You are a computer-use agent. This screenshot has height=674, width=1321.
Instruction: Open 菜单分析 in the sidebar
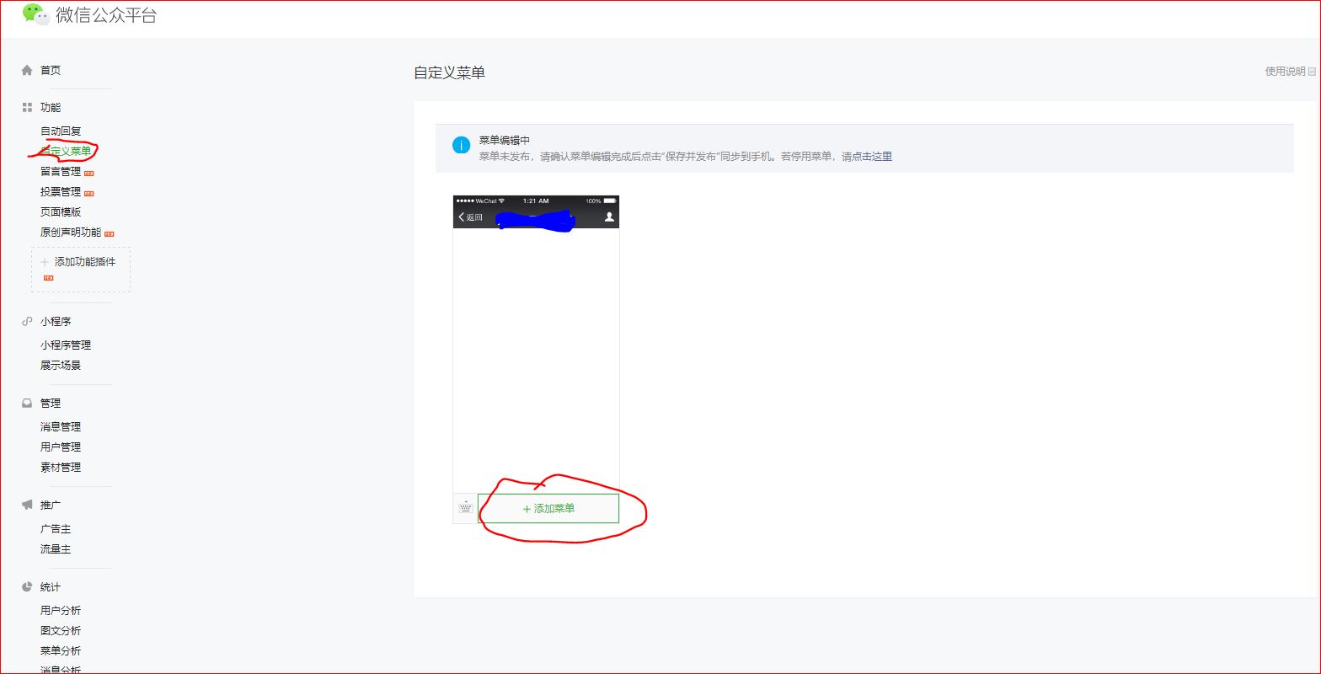pyautogui.click(x=61, y=651)
